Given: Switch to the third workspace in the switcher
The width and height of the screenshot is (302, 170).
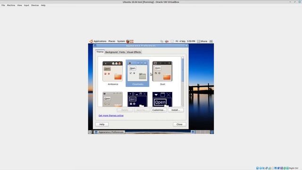Looking at the screenshot, I should pyautogui.click(x=202, y=132).
